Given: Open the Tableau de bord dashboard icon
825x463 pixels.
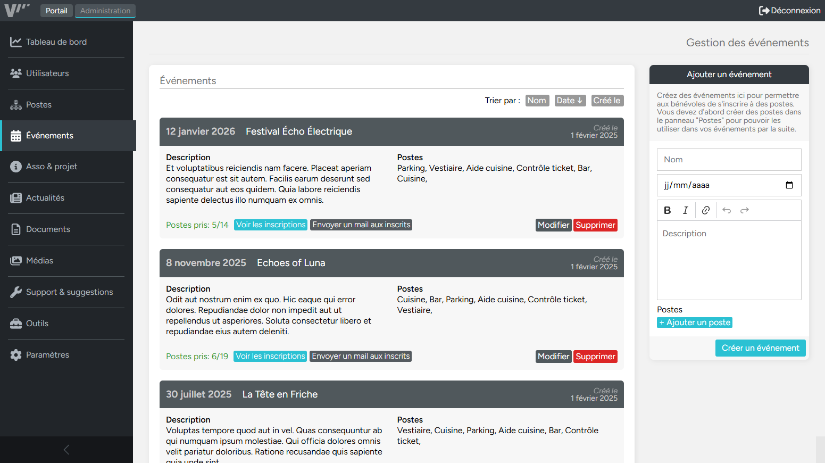Looking at the screenshot, I should point(15,42).
